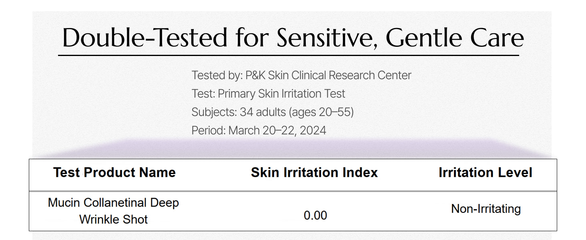Click the purple gradient band above the table
Image resolution: width=586 pixels, height=240 pixels.
(293, 149)
